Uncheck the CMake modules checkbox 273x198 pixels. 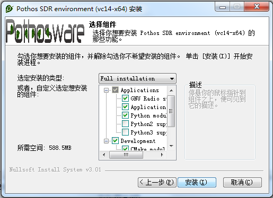click(x=125, y=148)
